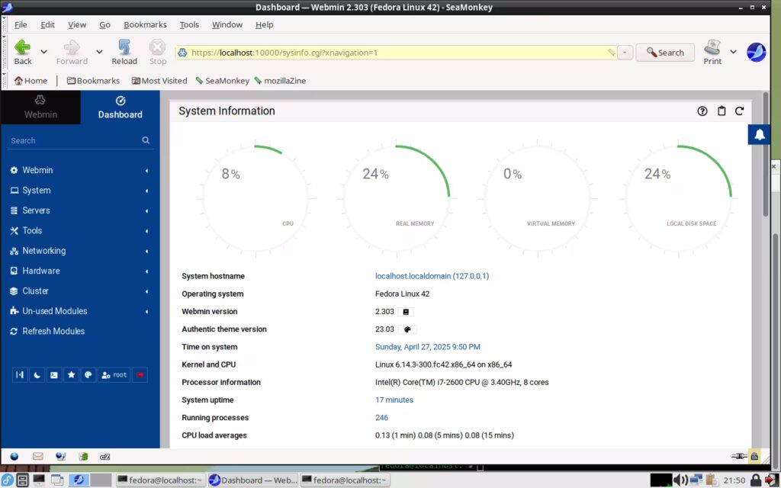Image resolution: width=781 pixels, height=488 pixels.
Task: Expand the Hardware category
Action: pyautogui.click(x=40, y=271)
